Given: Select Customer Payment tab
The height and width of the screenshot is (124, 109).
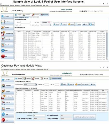Looking at the screenshot, I should [56, 79].
